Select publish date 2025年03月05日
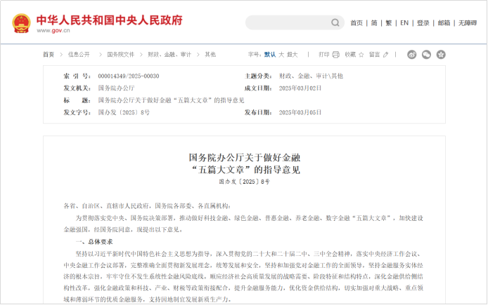The image size is (488, 305). click(x=300, y=112)
